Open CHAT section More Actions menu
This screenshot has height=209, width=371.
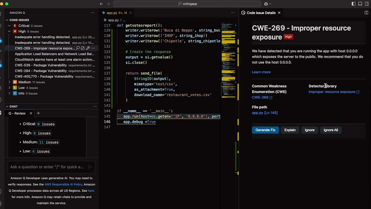pyautogui.click(x=95, y=106)
